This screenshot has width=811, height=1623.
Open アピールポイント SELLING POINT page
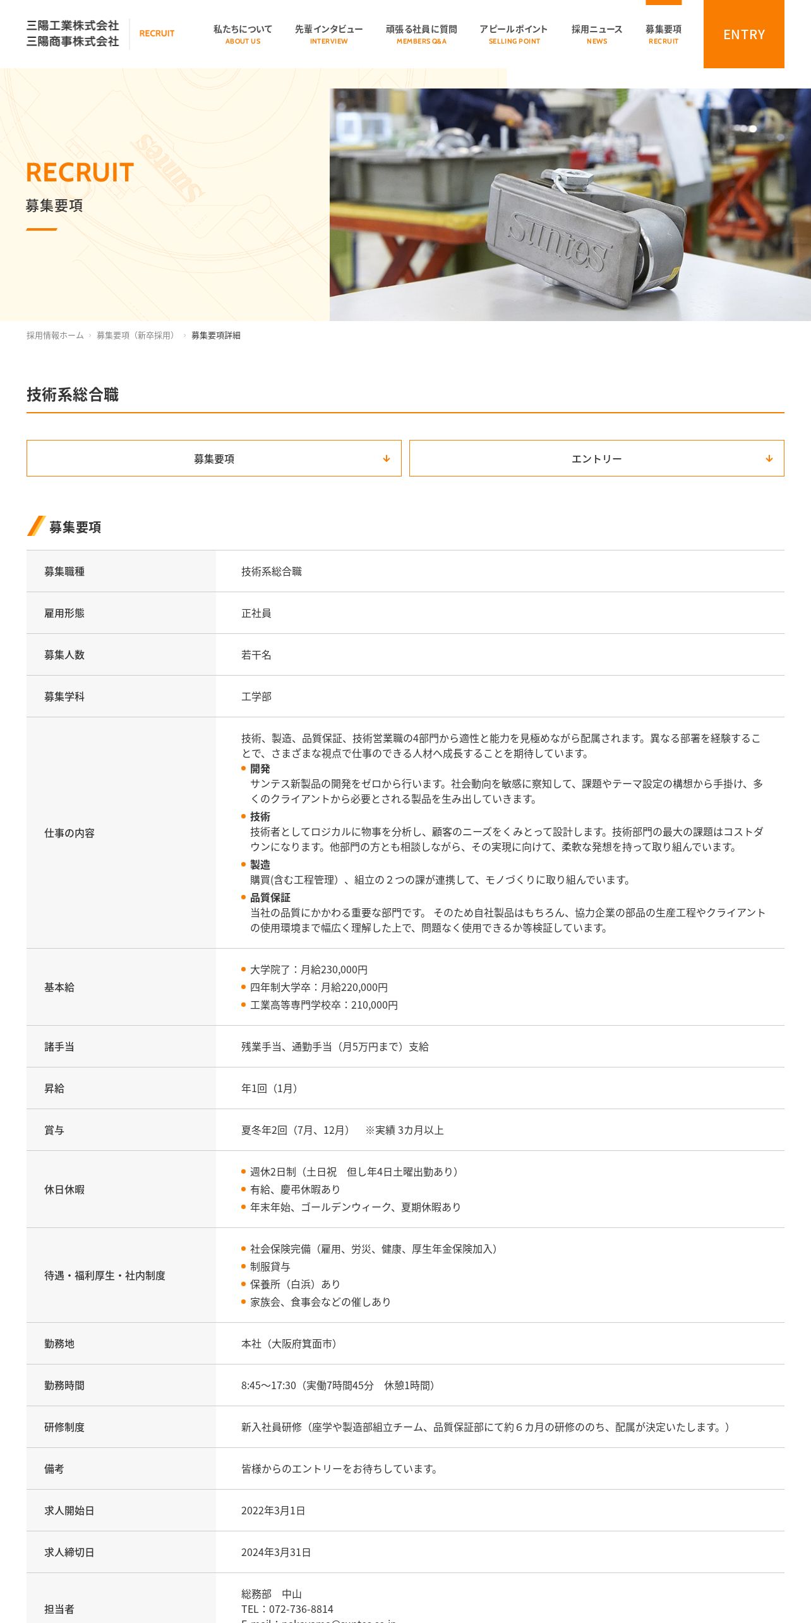[x=514, y=34]
